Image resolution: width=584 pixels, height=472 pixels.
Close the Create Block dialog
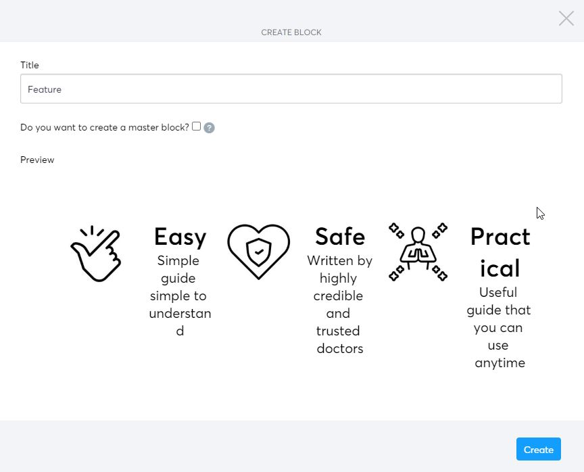[x=566, y=18]
